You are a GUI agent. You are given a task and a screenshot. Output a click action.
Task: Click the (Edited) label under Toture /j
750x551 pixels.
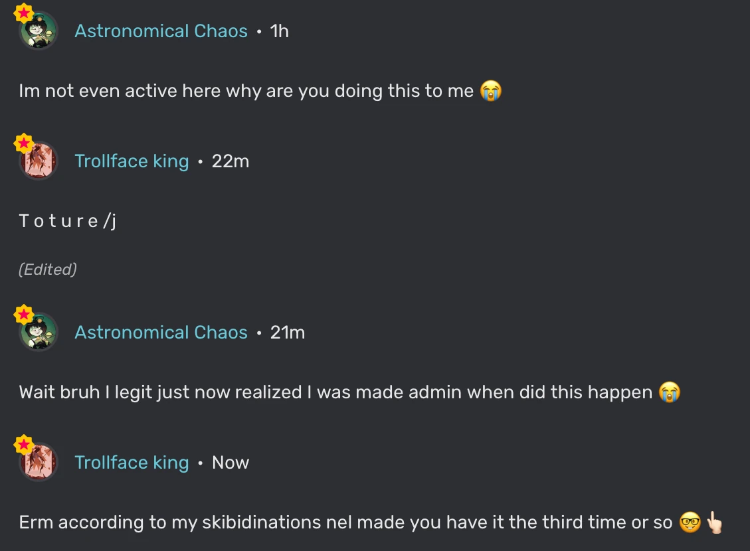[47, 269]
